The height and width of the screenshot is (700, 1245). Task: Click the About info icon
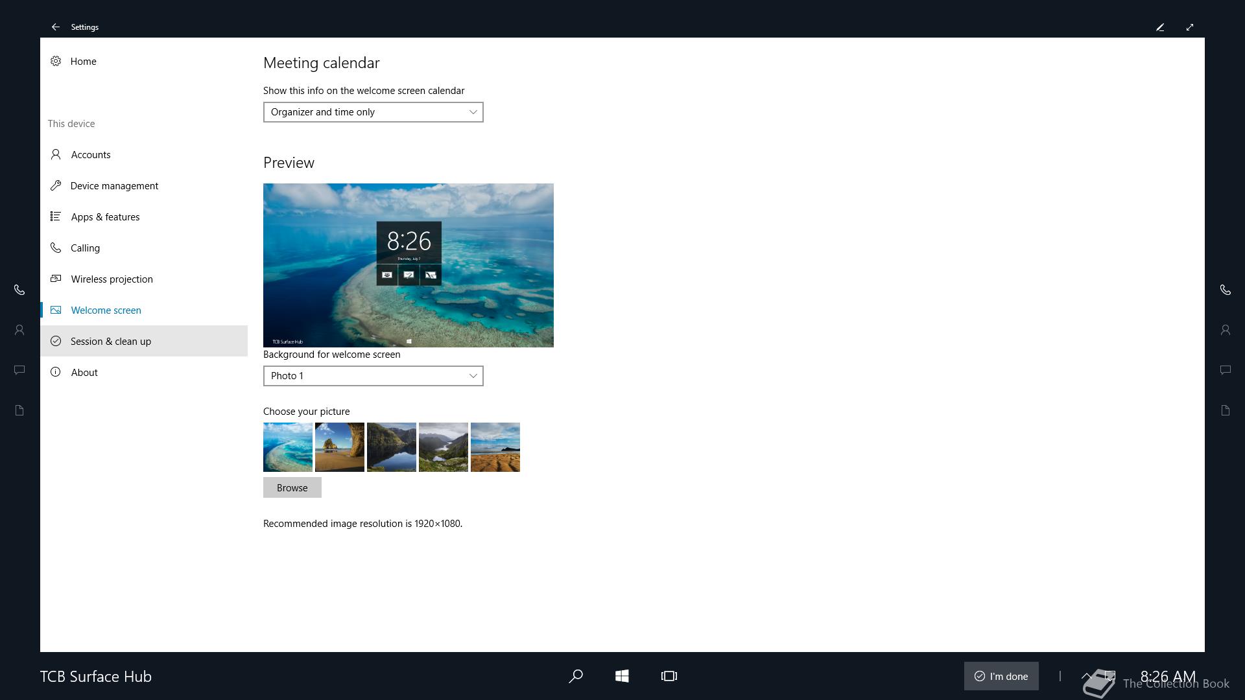click(56, 372)
